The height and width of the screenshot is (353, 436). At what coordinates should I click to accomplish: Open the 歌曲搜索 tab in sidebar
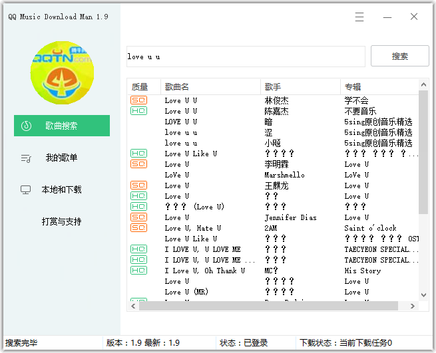pos(62,126)
